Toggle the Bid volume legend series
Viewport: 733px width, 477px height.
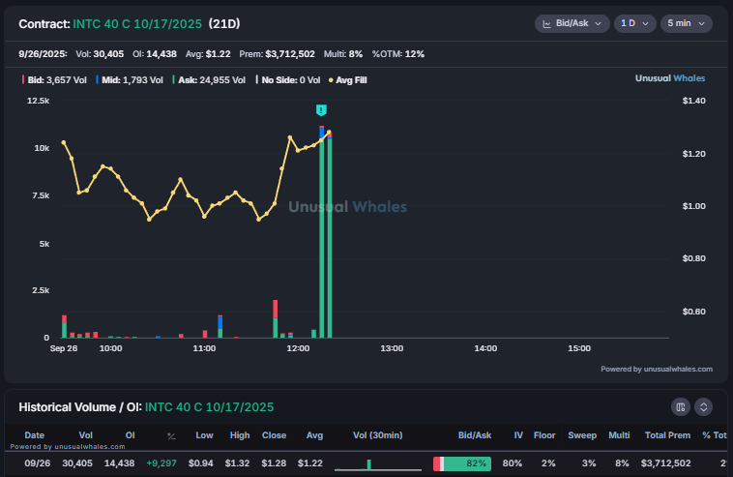click(x=55, y=79)
